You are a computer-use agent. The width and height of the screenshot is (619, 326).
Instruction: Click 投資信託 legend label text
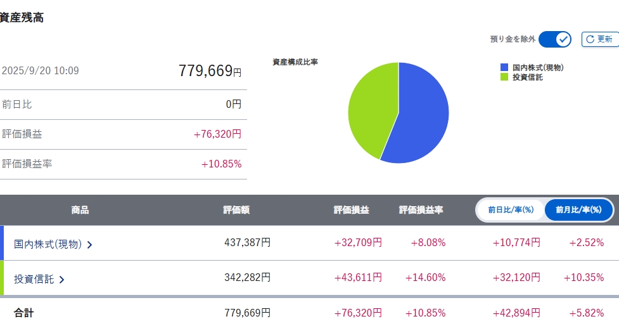[527, 77]
